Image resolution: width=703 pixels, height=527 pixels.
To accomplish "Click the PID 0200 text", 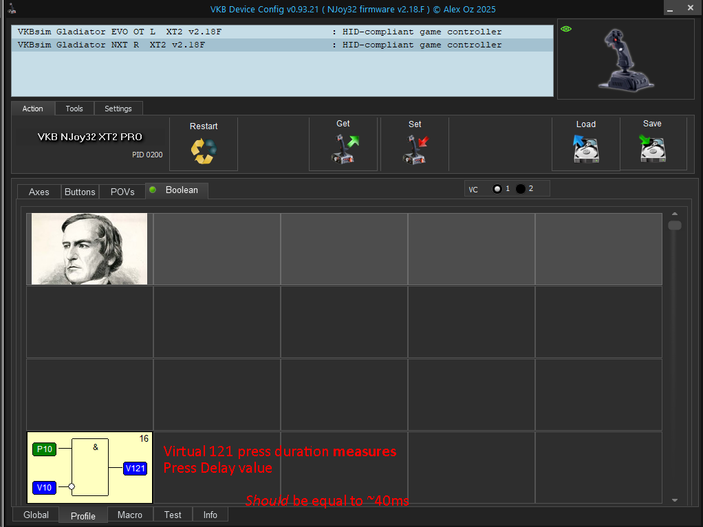I will pos(147,155).
